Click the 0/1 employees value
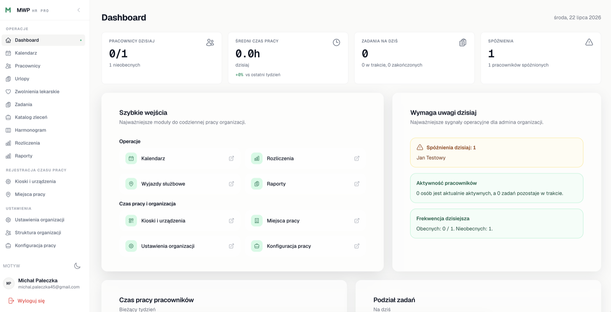The image size is (611, 312). [118, 54]
